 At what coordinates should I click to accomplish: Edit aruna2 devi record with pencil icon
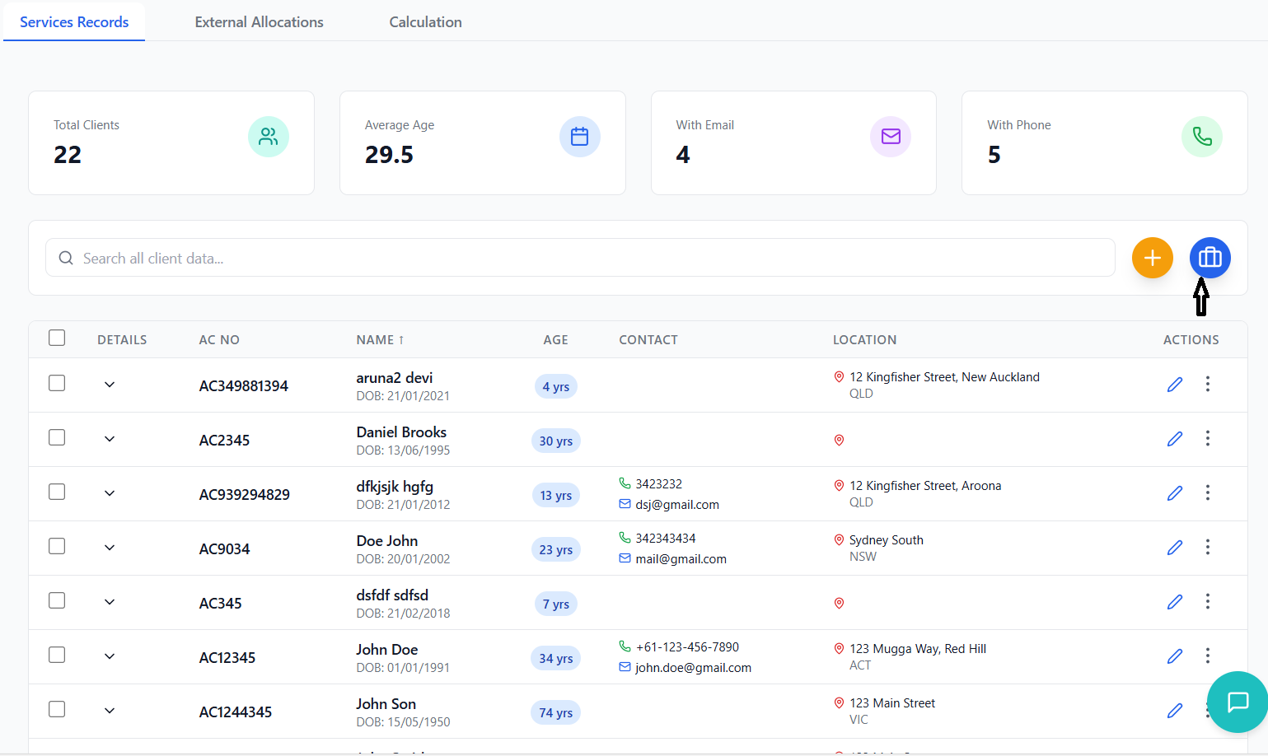pyautogui.click(x=1174, y=385)
